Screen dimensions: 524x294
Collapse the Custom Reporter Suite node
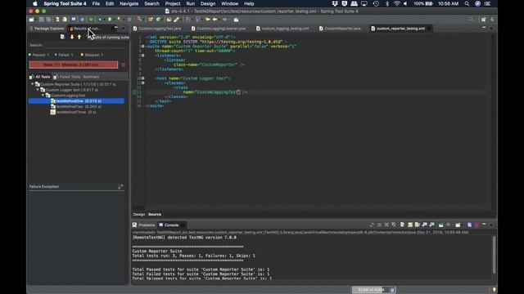pos(33,84)
